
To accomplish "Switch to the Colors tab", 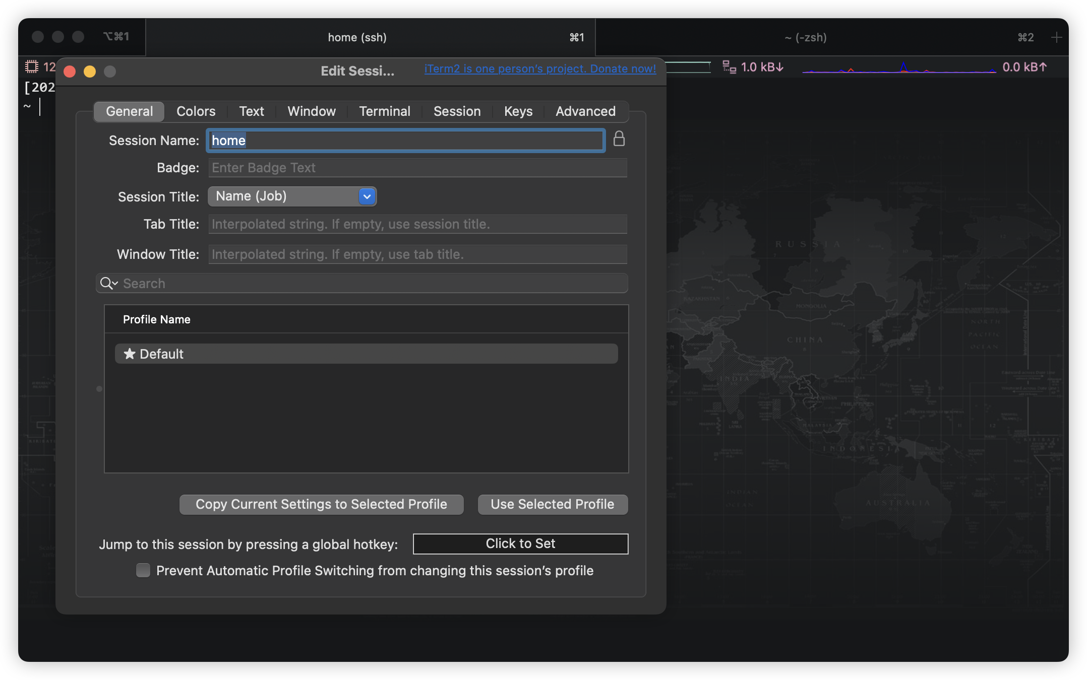I will coord(196,111).
